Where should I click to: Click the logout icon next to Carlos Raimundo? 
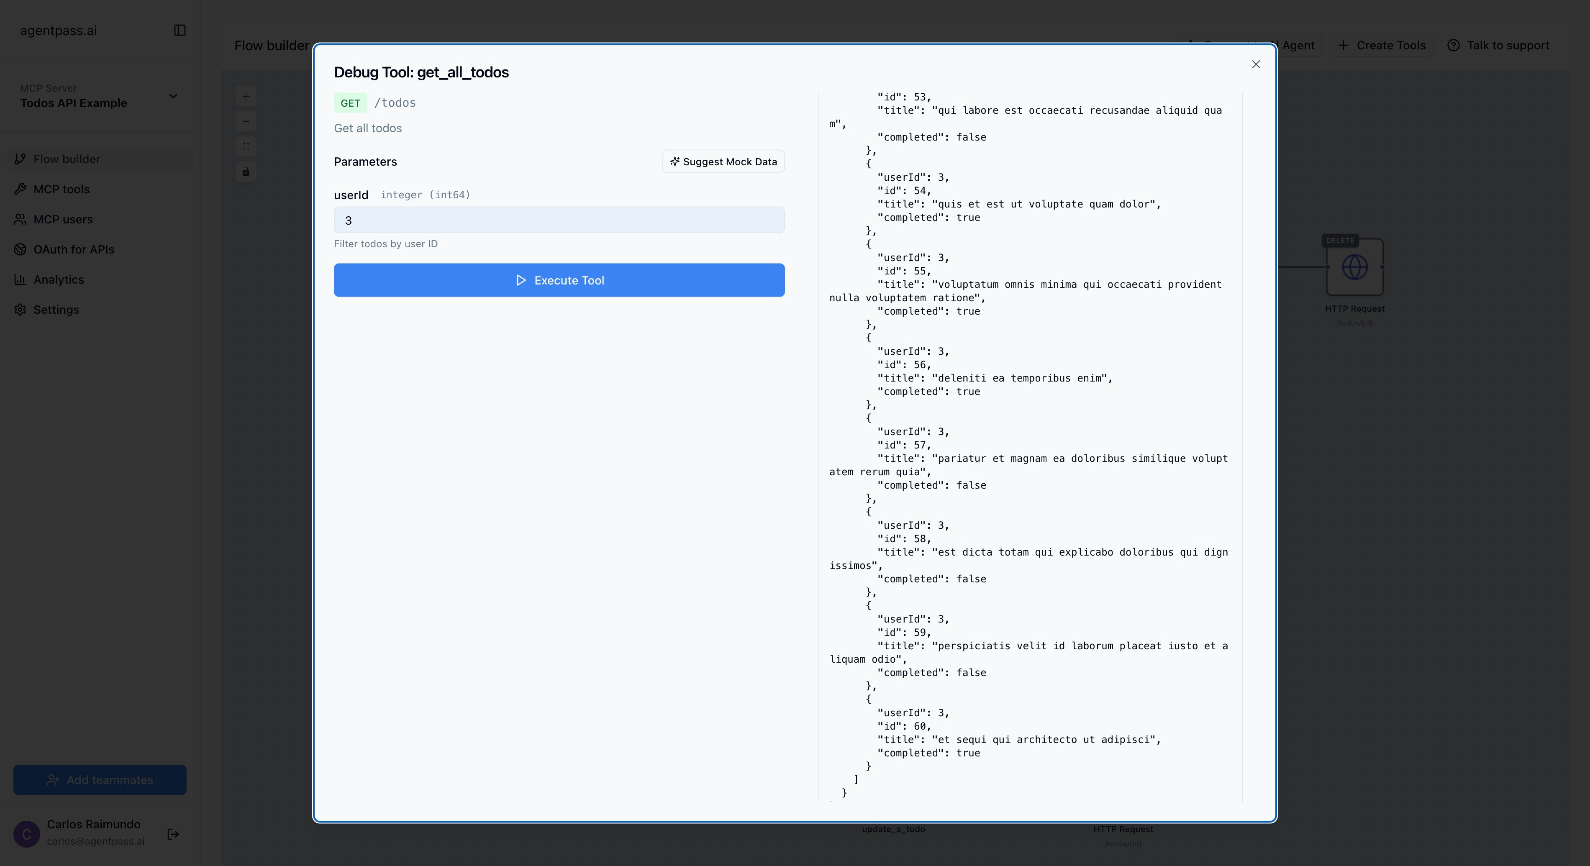pos(173,834)
